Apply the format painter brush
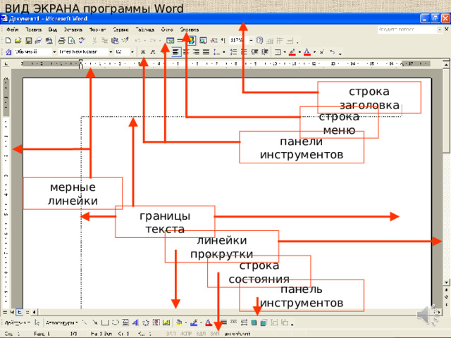The width and height of the screenshot is (451, 338). click(x=125, y=41)
